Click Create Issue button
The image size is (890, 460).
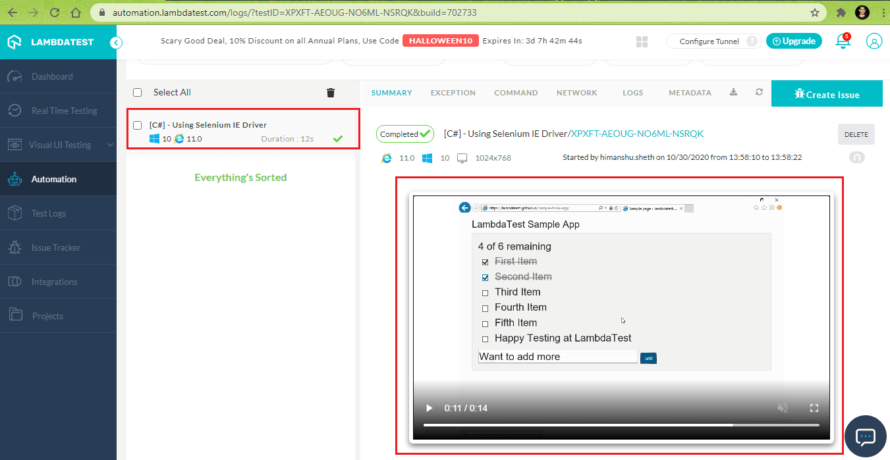(x=826, y=94)
